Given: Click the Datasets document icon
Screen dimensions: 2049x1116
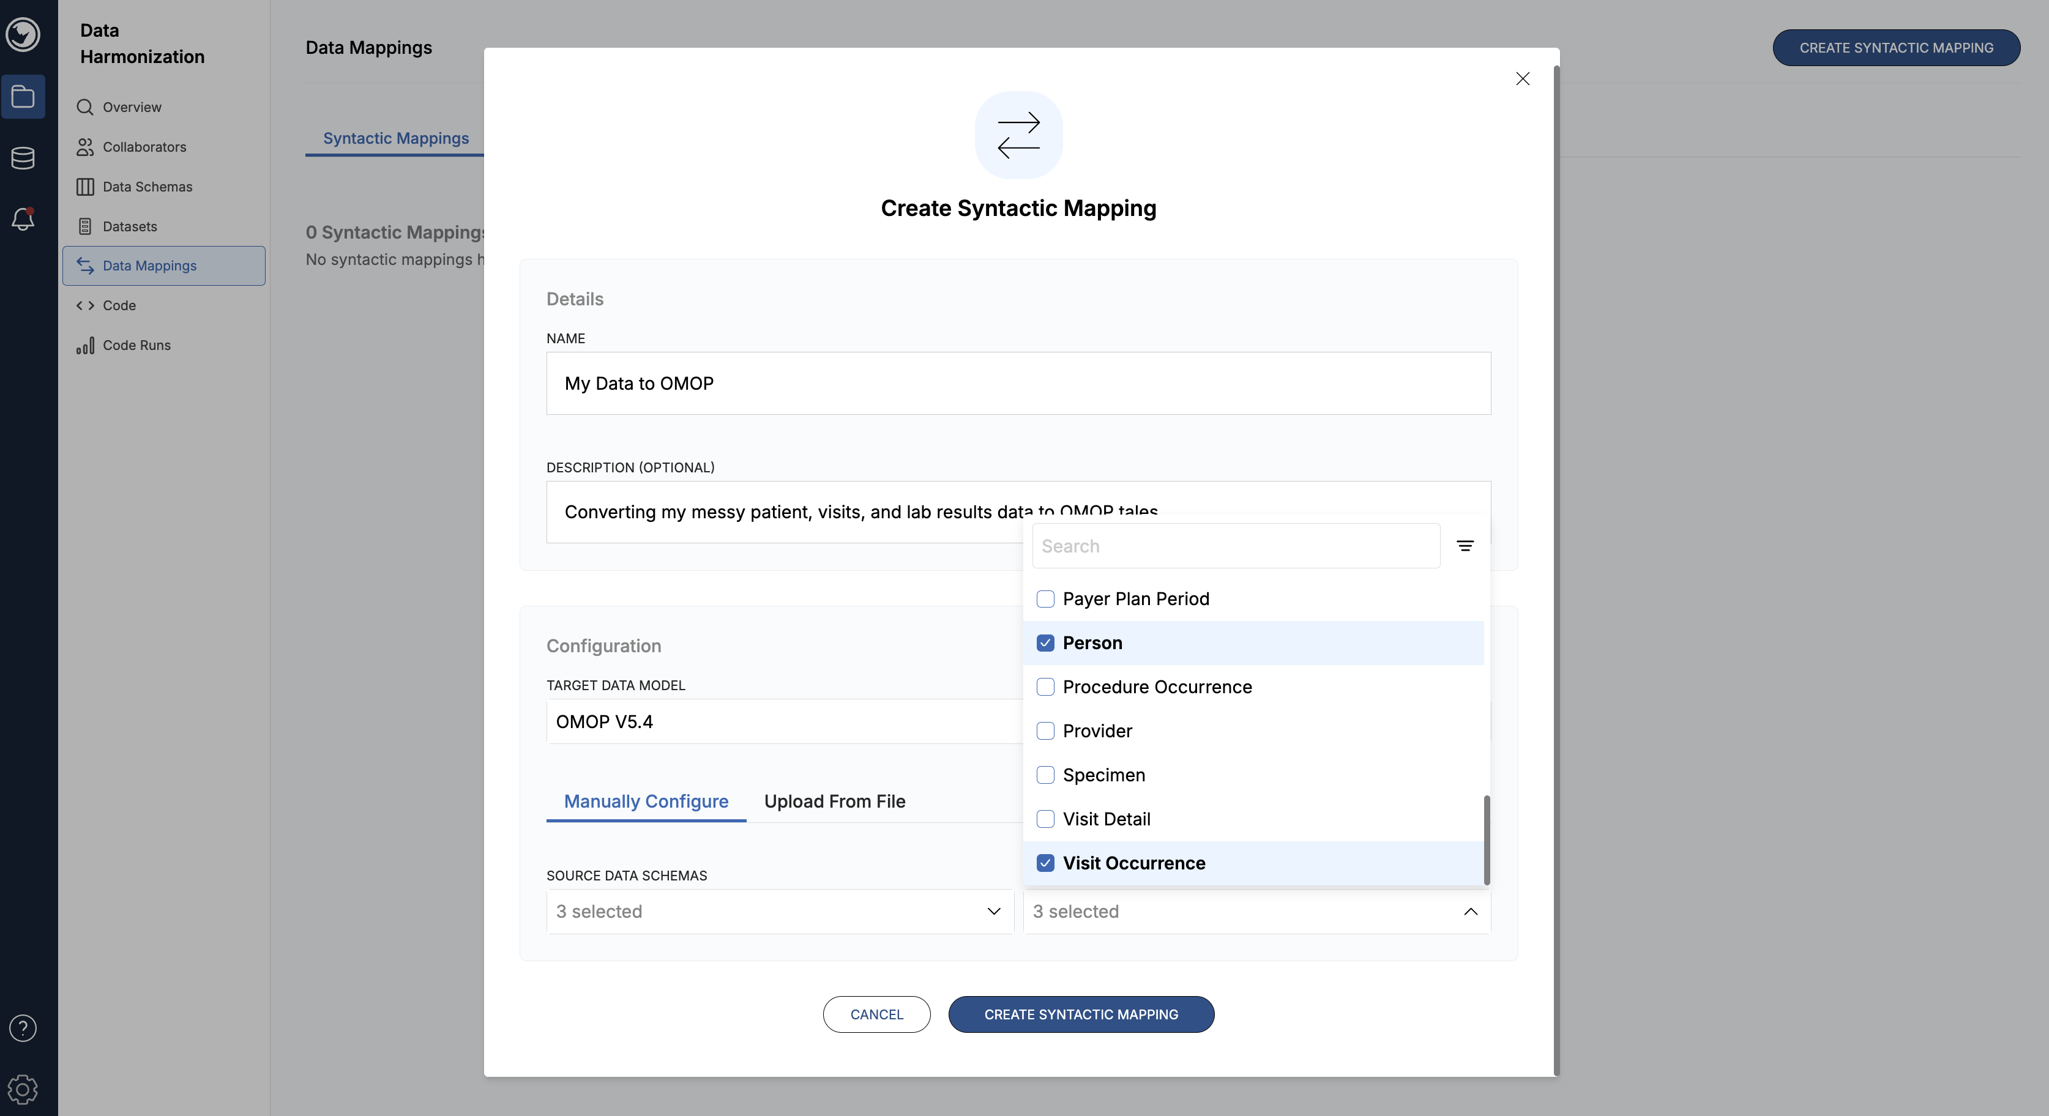Looking at the screenshot, I should click(x=85, y=226).
